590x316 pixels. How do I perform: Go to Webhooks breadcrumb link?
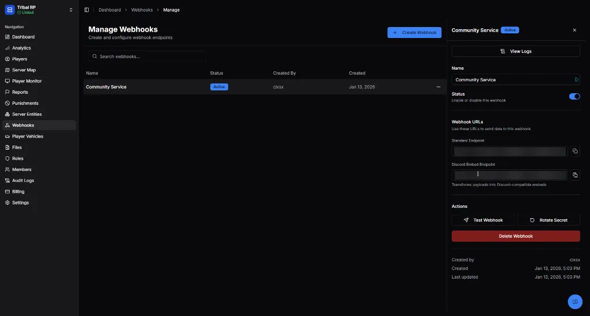point(142,10)
